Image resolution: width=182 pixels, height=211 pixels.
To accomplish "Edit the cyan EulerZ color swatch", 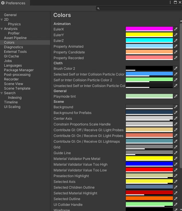I will [149, 40].
